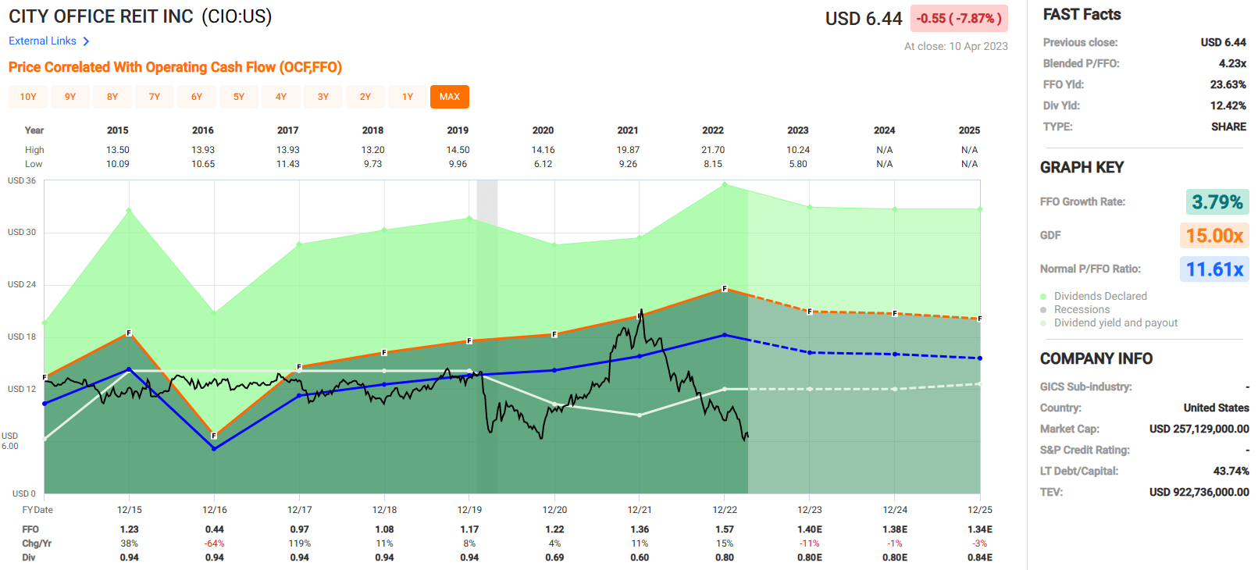Switch chart to 4Y range
The height and width of the screenshot is (570, 1258).
(281, 97)
